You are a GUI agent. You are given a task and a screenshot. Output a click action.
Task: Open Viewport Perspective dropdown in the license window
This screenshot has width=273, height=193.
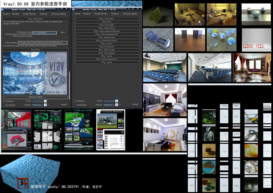pyautogui.click(x=39, y=105)
